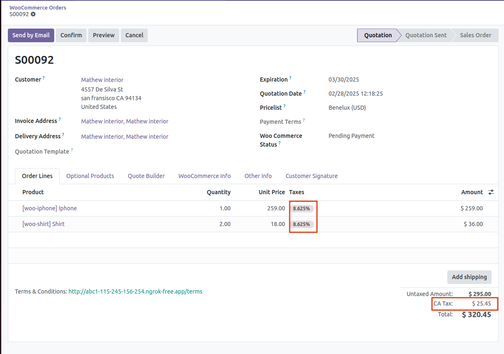Click the Add shipping button
The image size is (504, 354).
tap(469, 277)
